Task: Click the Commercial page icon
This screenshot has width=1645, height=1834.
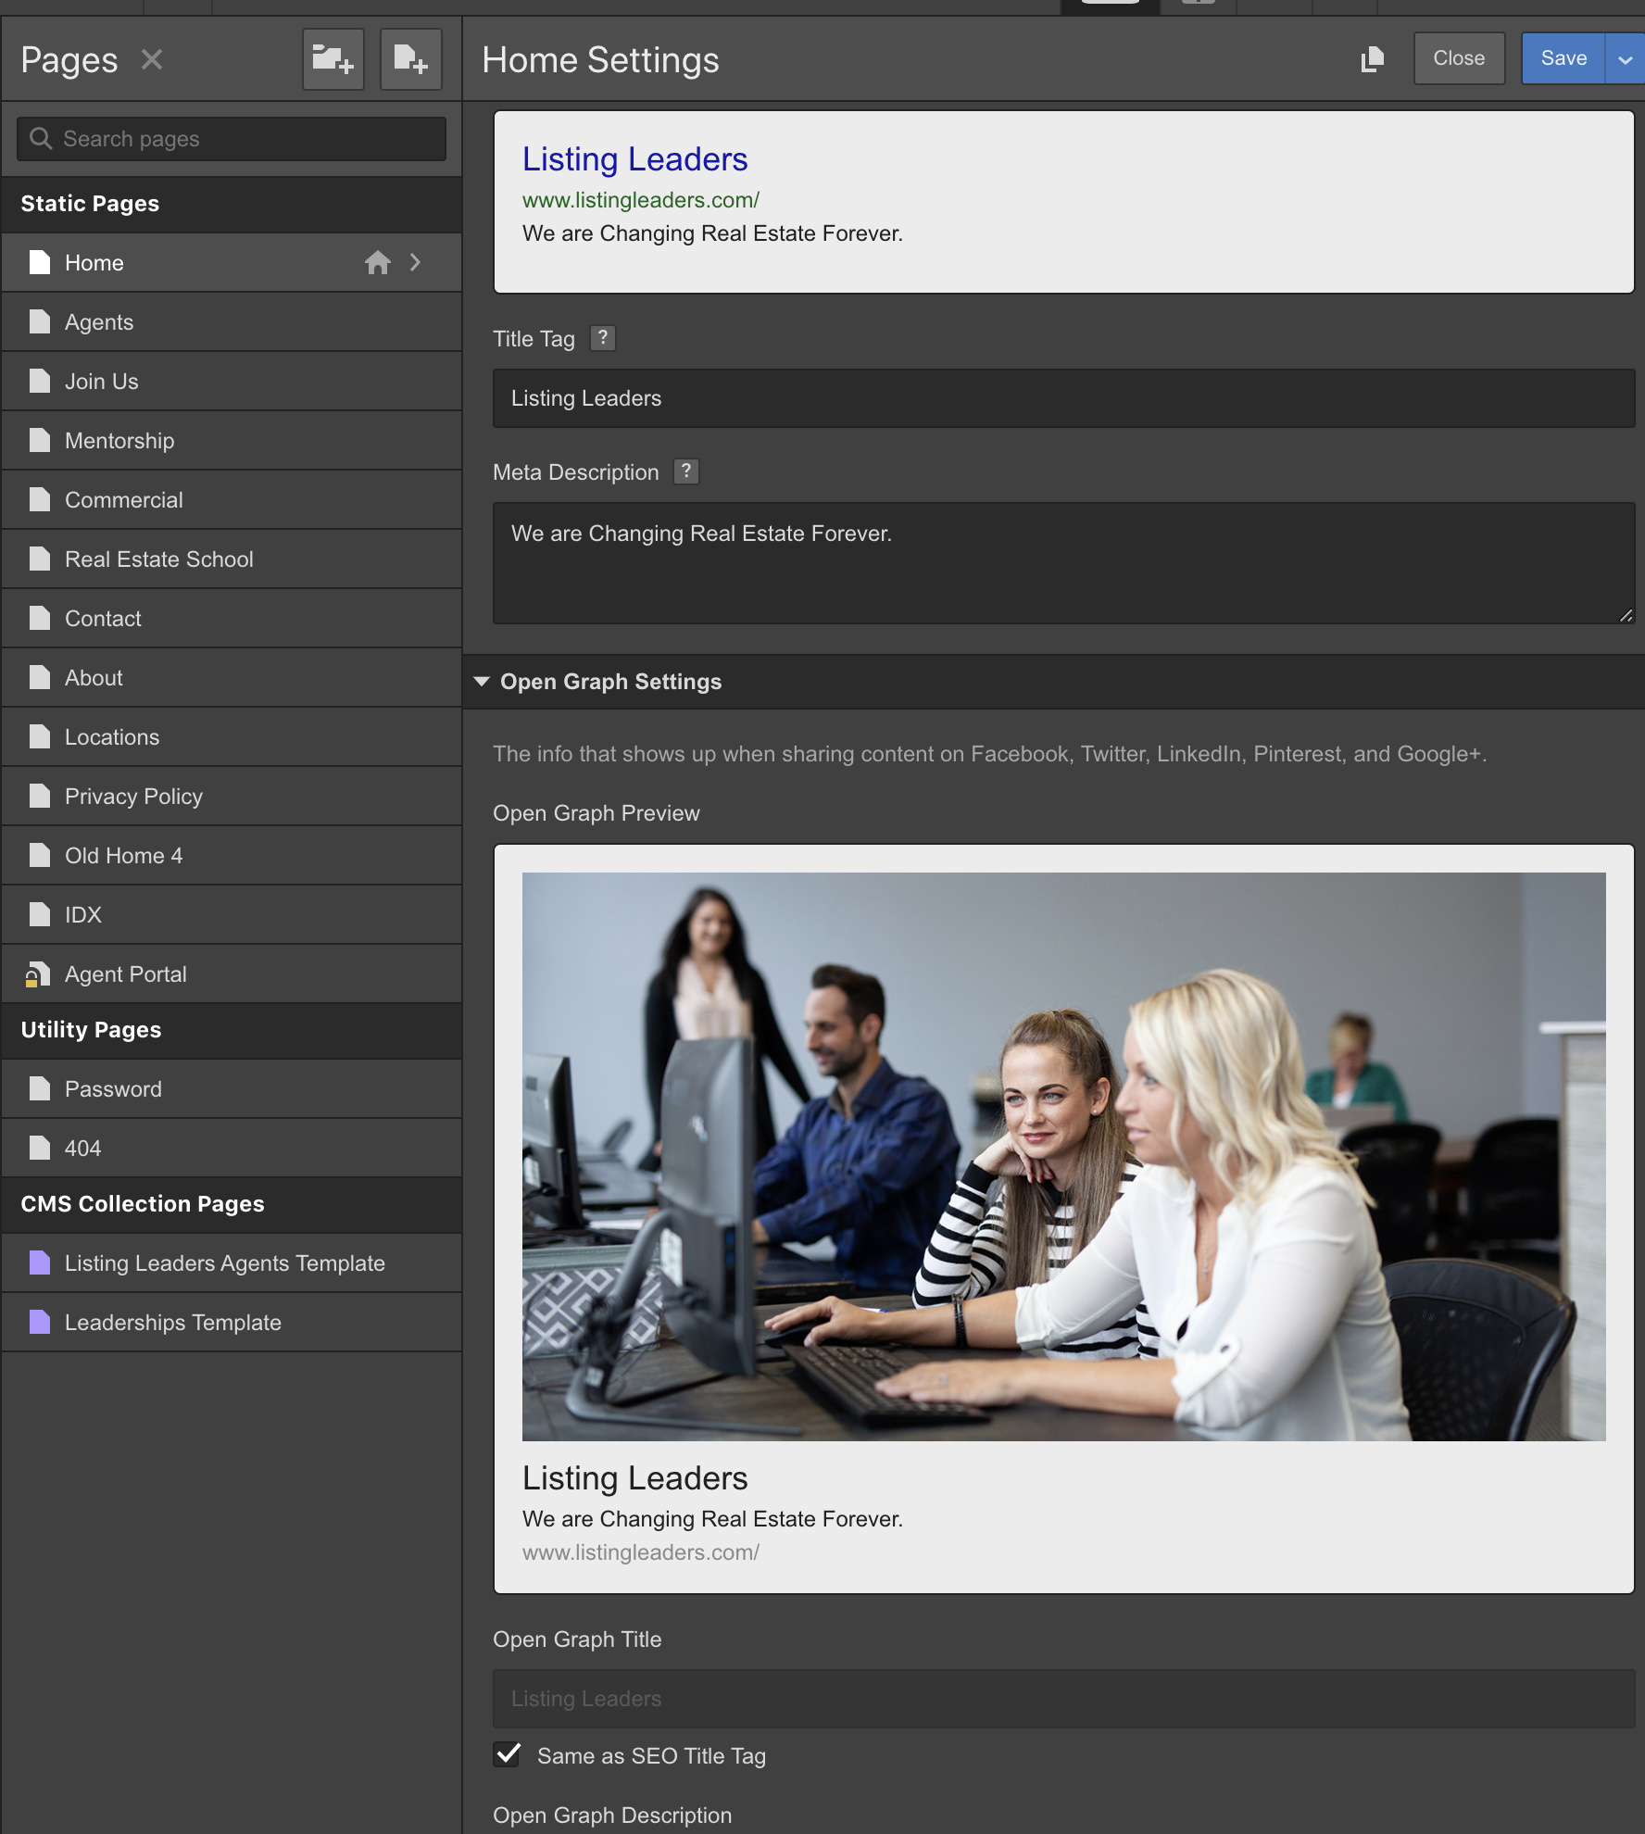Action: coord(40,500)
